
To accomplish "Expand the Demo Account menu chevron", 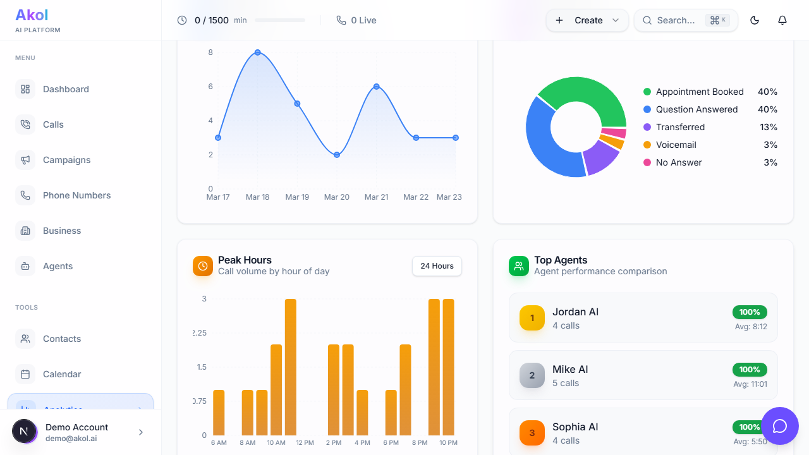I will coord(141,432).
